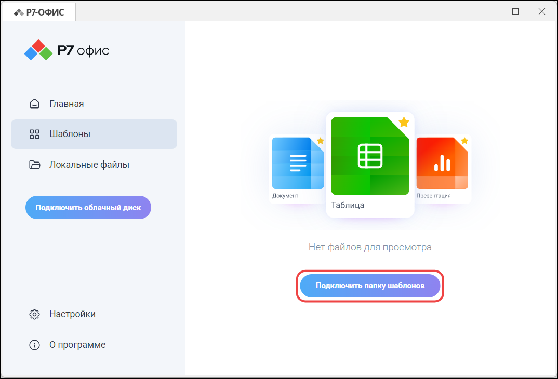This screenshot has height=379, width=558.
Task: Click the О программе info icon
Action: tap(34, 345)
